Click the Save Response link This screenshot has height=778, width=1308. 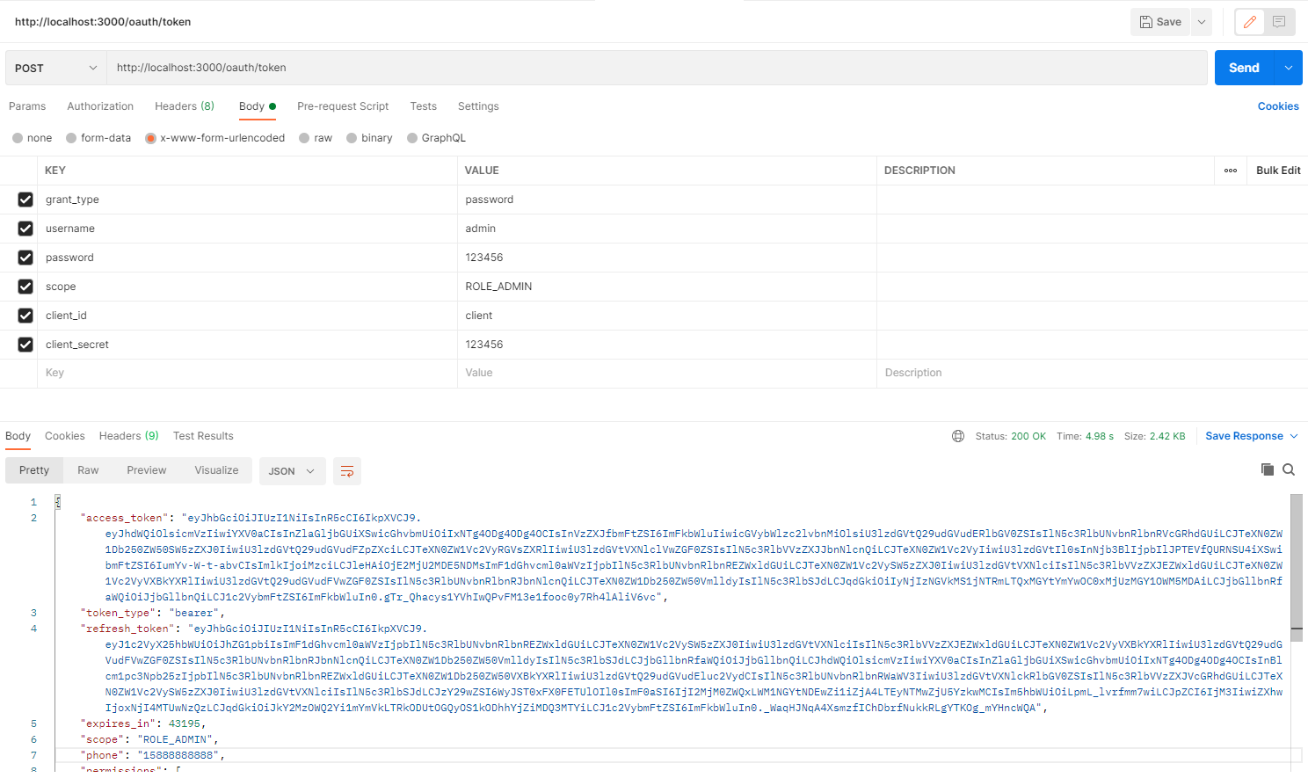pos(1244,436)
